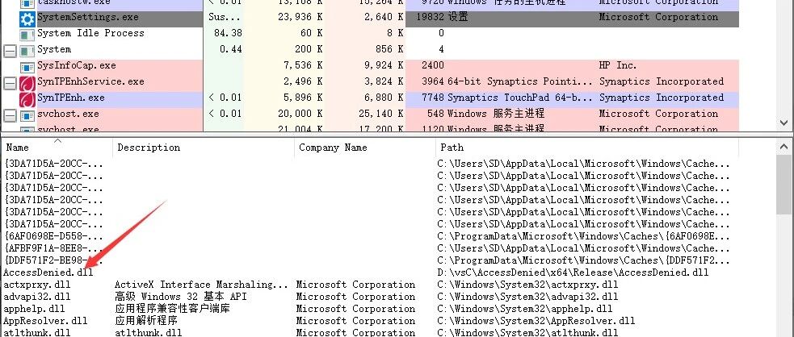The width and height of the screenshot is (794, 337).
Task: Collapse the svchost.exe PID 548 tree node
Action: tap(10, 114)
